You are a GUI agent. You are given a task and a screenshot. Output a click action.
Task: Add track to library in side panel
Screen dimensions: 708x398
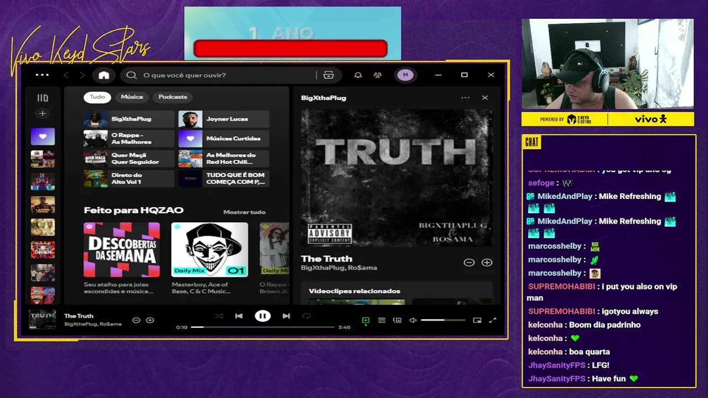pos(487,263)
